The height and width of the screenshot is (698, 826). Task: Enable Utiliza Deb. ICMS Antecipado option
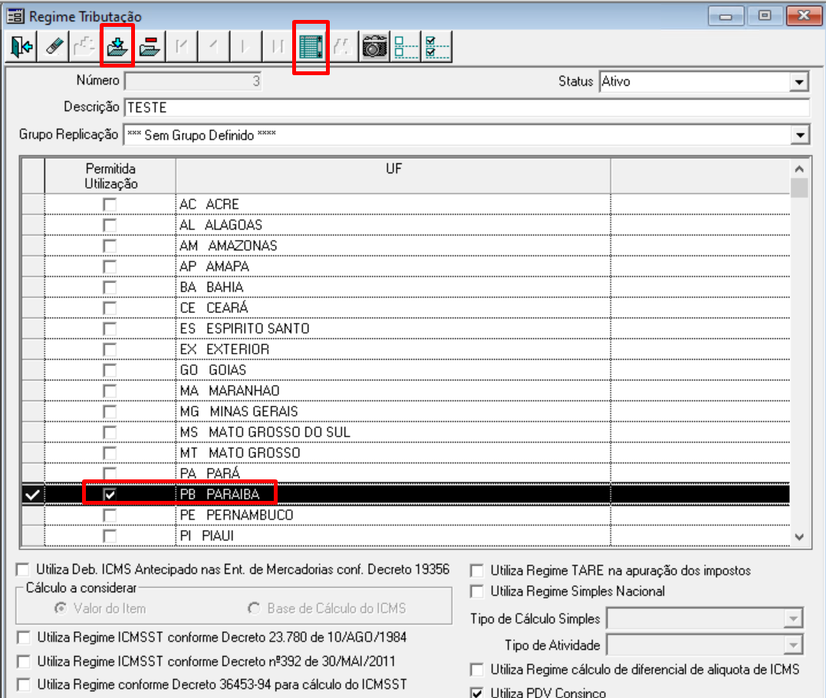23,569
